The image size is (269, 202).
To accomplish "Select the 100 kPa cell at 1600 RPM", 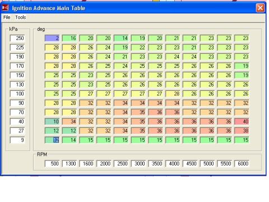I will point(86,94).
